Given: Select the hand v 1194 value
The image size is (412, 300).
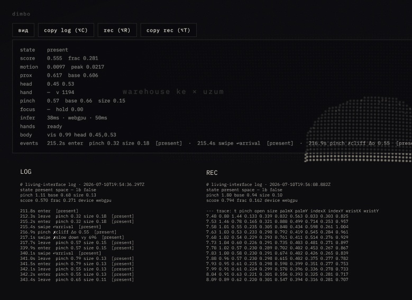Looking at the screenshot, I should click(61, 92).
